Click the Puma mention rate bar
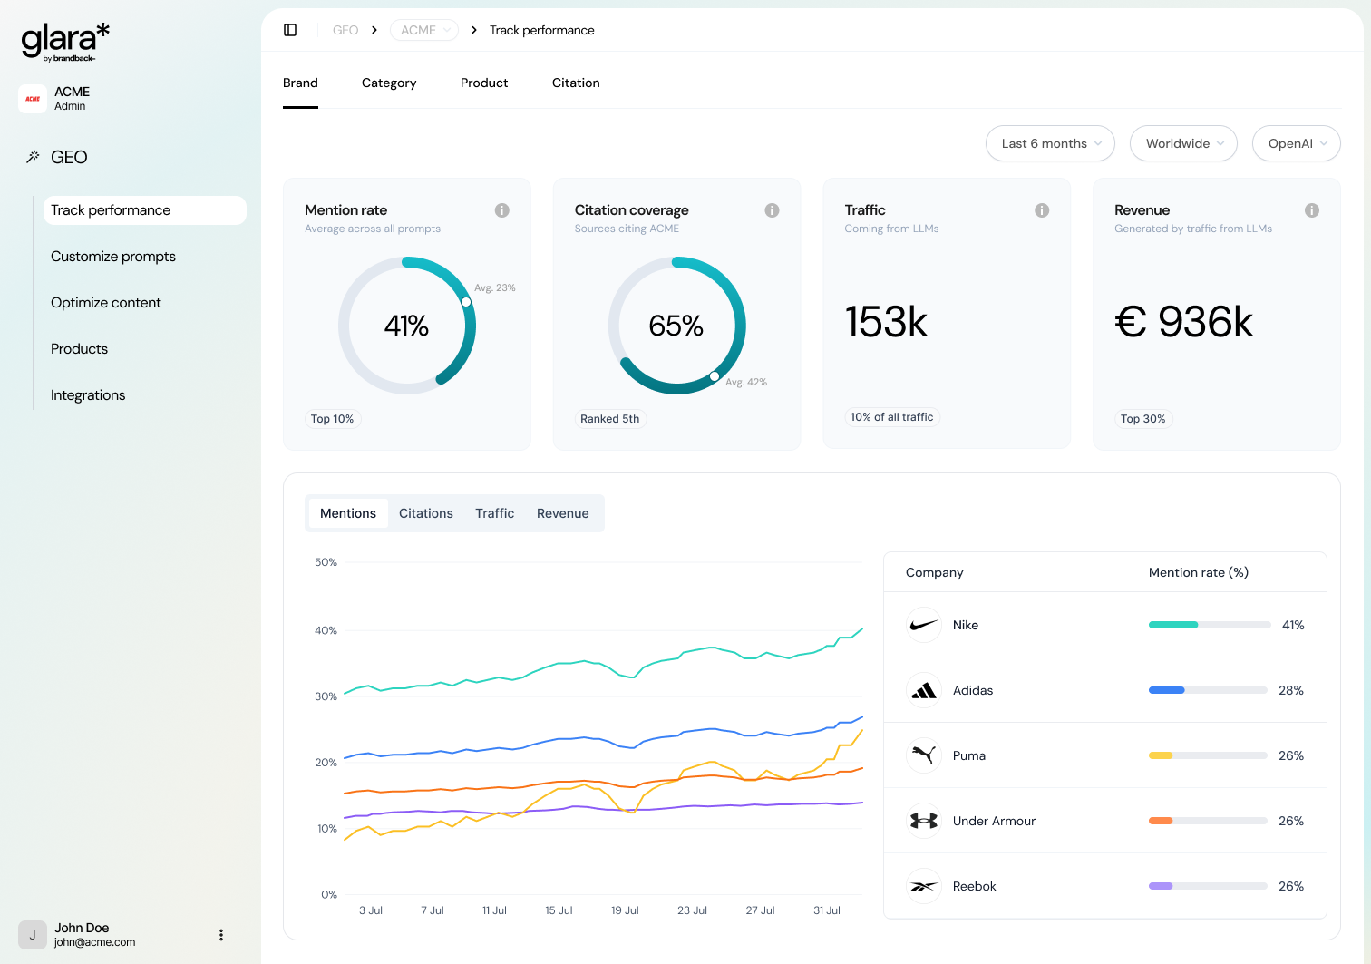This screenshot has width=1371, height=964. click(1208, 755)
